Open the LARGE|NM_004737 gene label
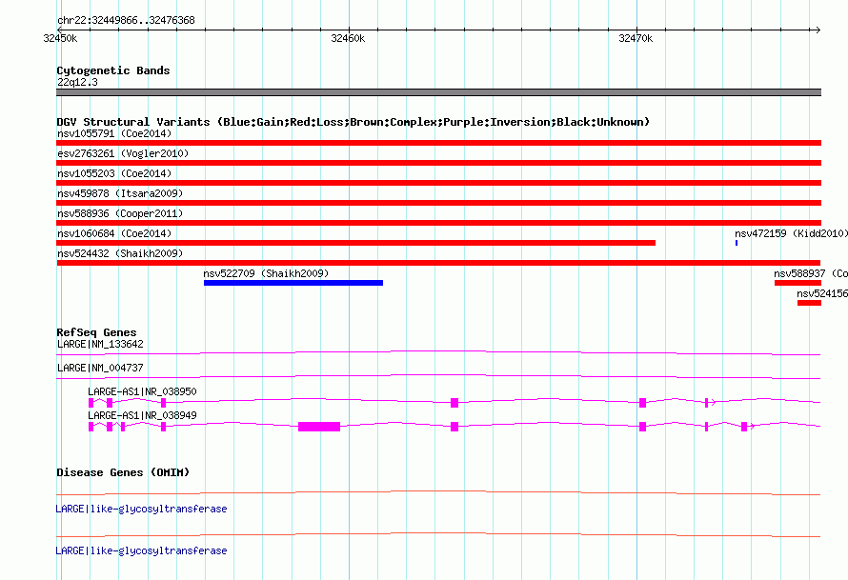The width and height of the screenshot is (848, 580). click(x=100, y=369)
